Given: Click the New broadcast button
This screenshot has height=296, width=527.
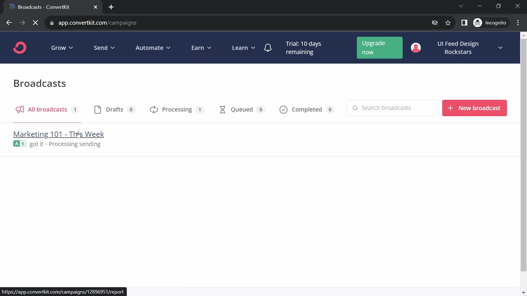Looking at the screenshot, I should click(x=475, y=108).
